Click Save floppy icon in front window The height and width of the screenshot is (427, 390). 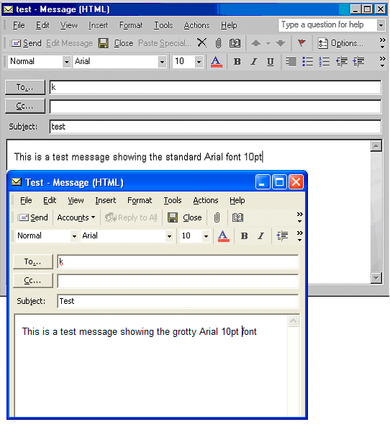point(173,217)
